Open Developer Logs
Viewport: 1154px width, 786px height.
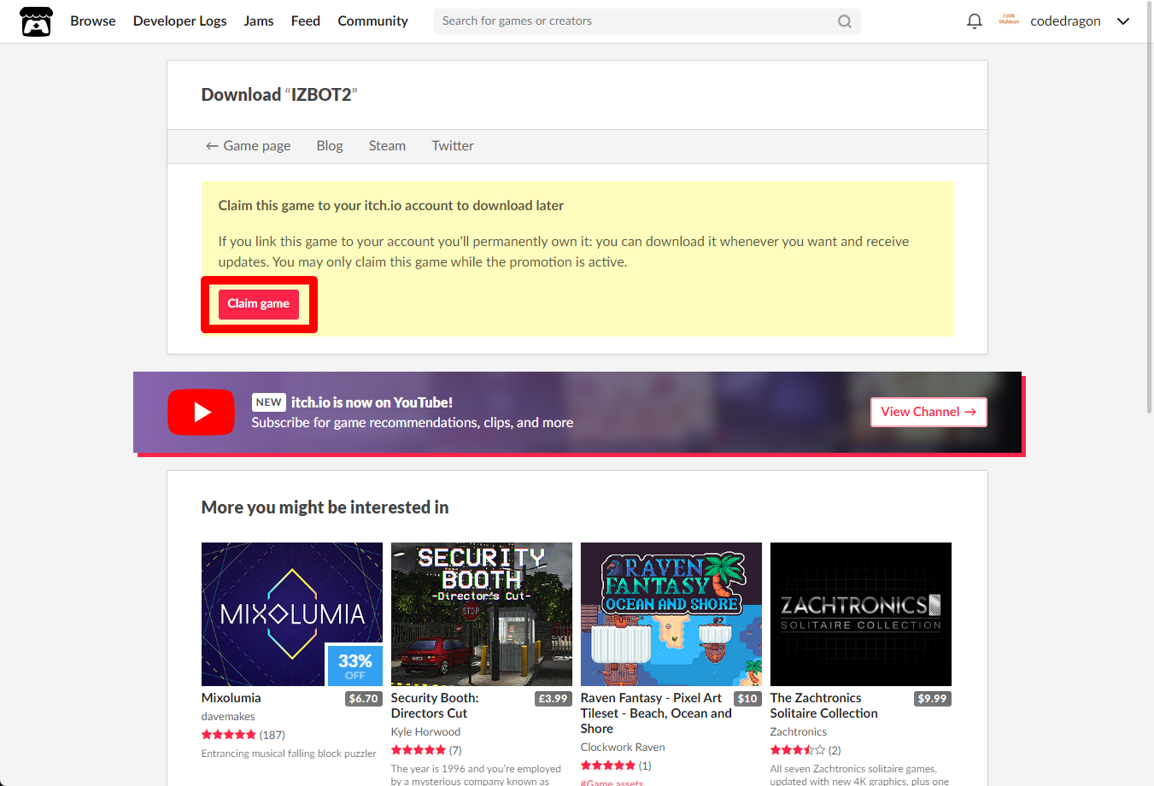180,21
